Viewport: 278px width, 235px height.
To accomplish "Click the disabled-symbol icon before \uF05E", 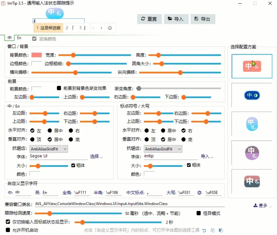I will (x=199, y=193).
